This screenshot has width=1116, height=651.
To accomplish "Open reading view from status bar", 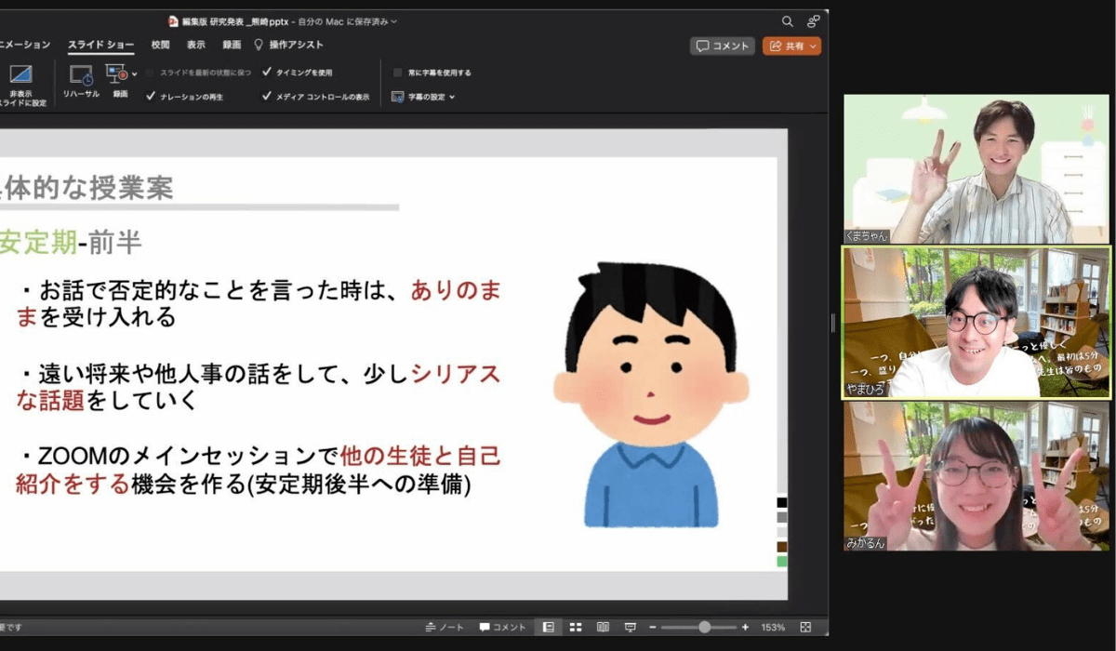I will coord(603,627).
